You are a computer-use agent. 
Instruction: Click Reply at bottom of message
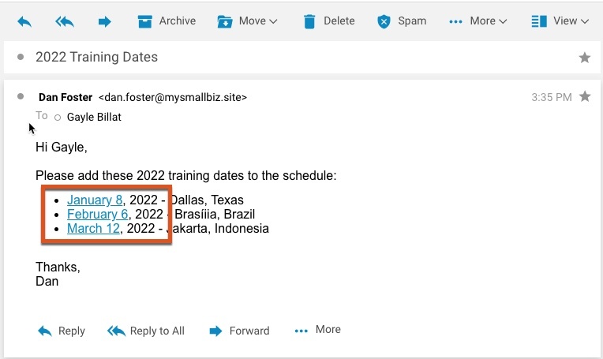pos(62,331)
